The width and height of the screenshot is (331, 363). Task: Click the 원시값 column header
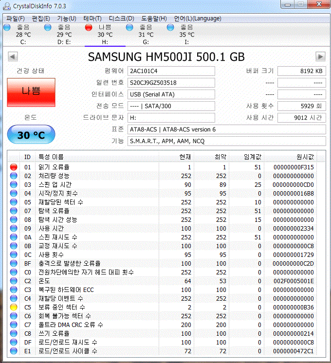291,157
